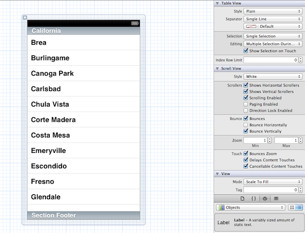Select the California section header

coord(84,30)
